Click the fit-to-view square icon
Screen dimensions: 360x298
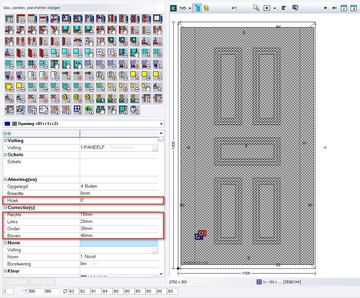coord(267,8)
